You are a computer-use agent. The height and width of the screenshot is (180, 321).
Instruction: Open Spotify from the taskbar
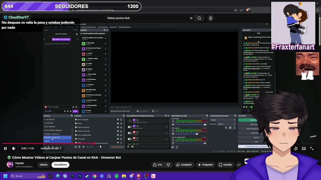click(116, 176)
